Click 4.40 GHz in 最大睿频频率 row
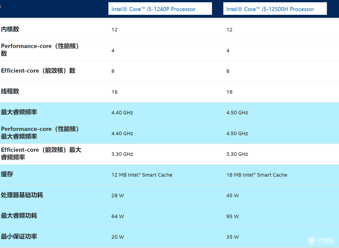 pyautogui.click(x=122, y=113)
